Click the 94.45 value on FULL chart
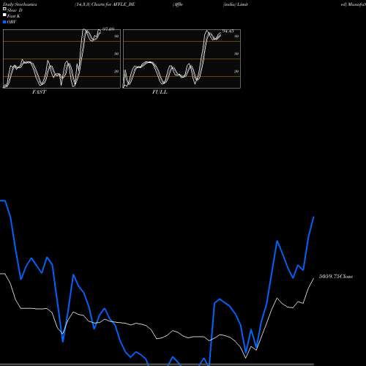This screenshot has height=366, width=366. coord(228,31)
